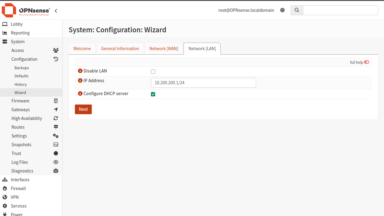Switch to the General Information tab
The image size is (384, 216).
pyautogui.click(x=120, y=49)
